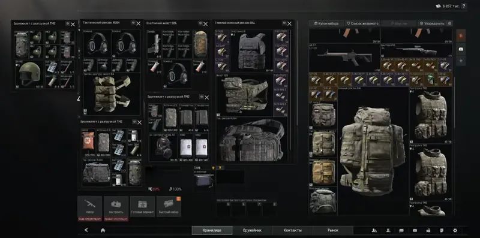This screenshot has height=238, width=480.
Task: Open the chat messages icon
Action: (401, 230)
